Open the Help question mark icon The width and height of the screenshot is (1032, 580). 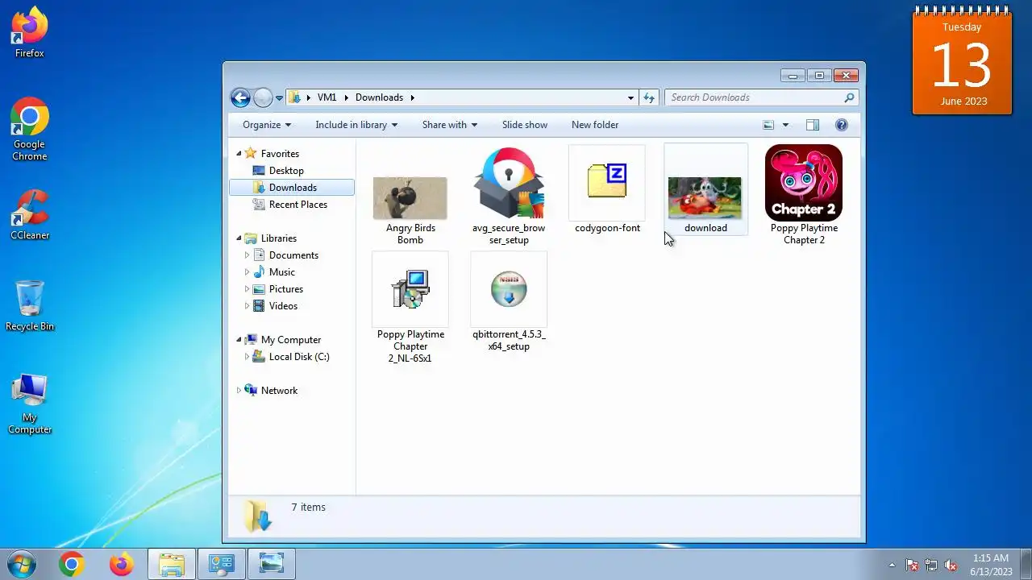tap(842, 125)
